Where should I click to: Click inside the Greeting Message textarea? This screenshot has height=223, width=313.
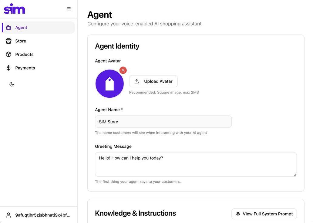coord(196,164)
